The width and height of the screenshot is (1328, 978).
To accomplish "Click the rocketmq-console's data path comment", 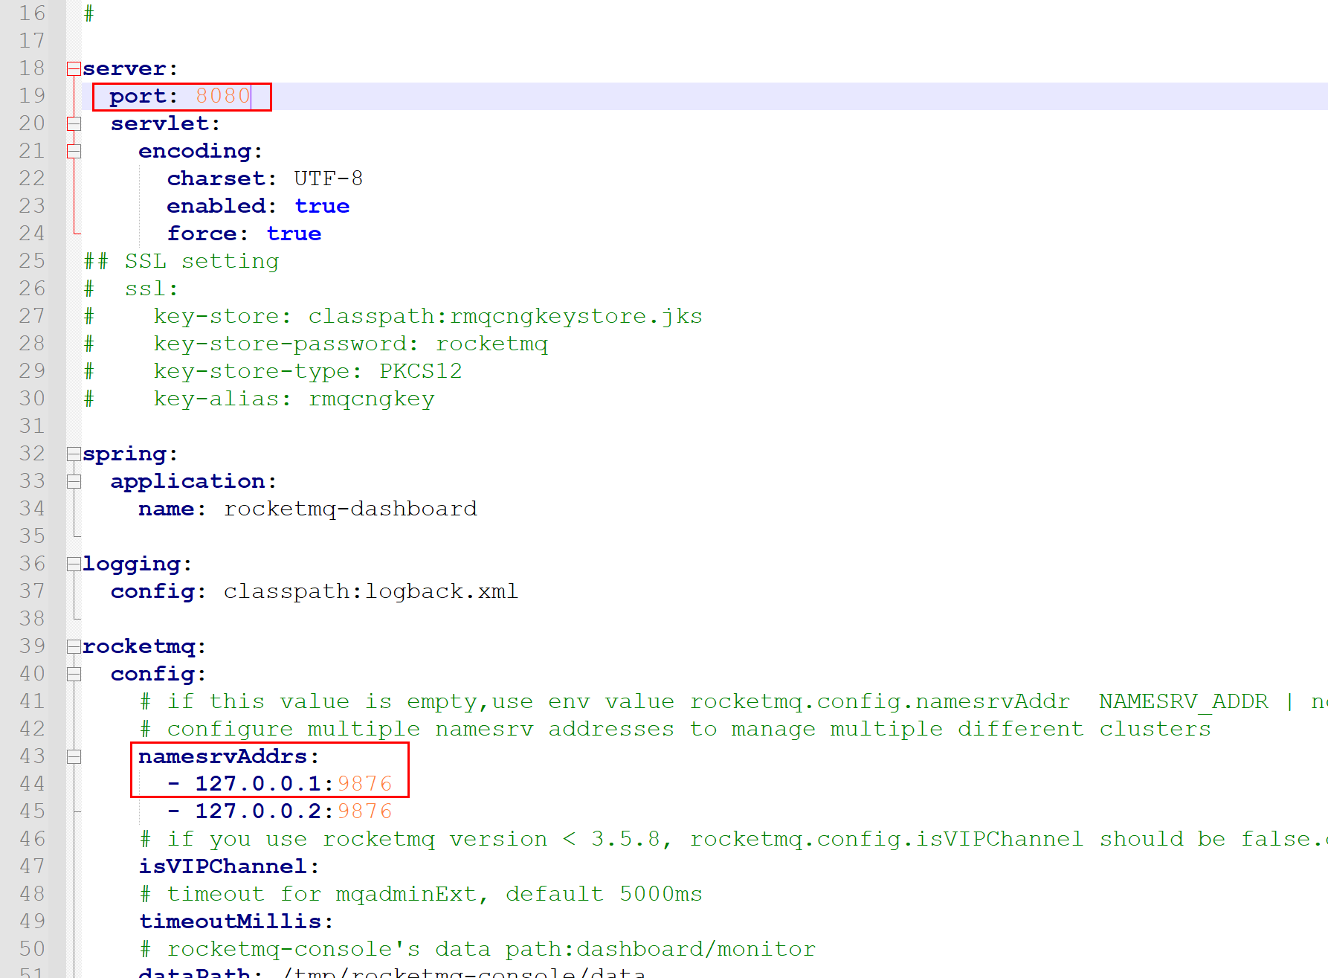I will point(477,949).
